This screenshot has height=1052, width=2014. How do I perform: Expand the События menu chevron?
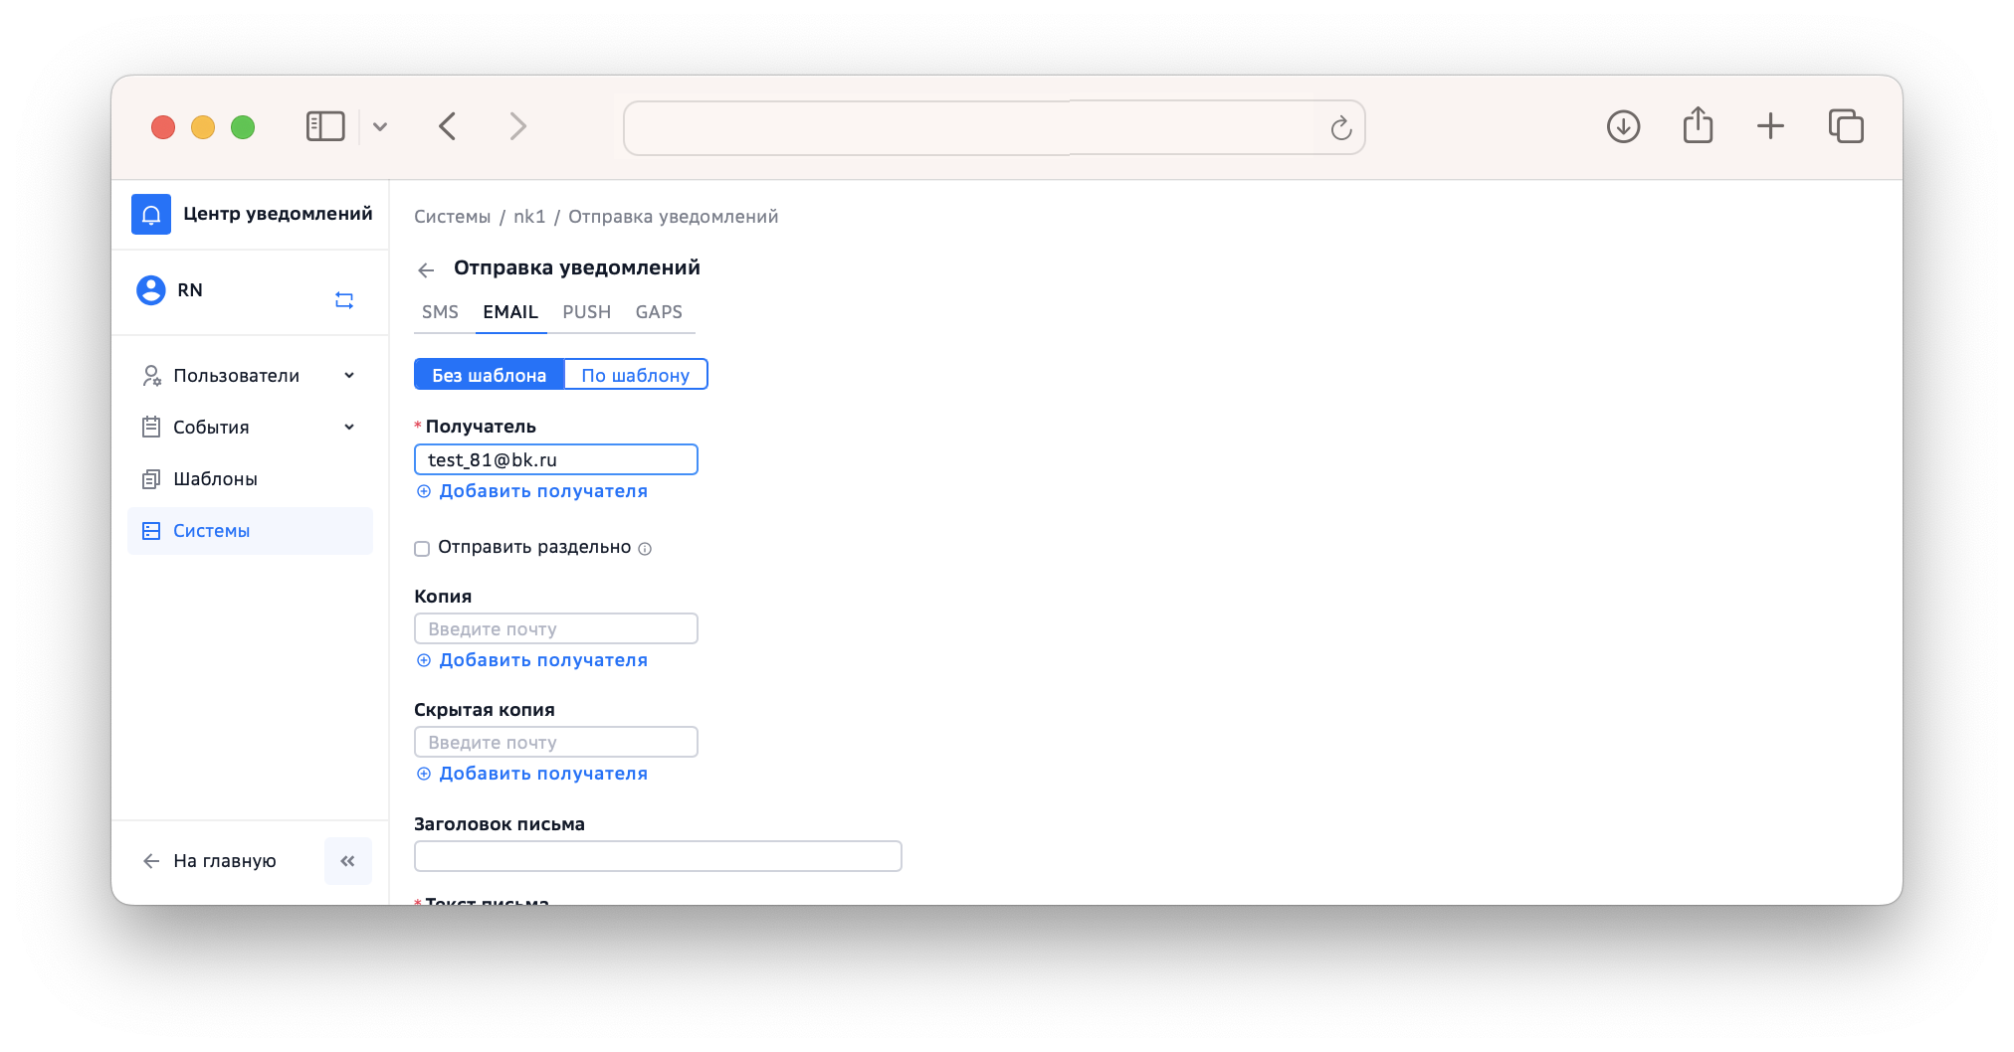click(x=349, y=428)
